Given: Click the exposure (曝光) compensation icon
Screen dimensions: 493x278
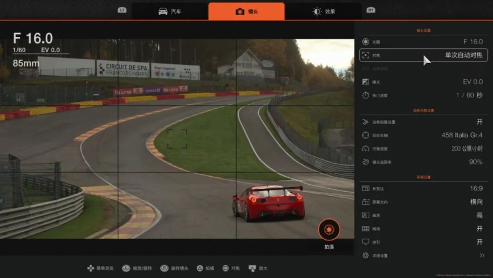Looking at the screenshot, I should pyautogui.click(x=365, y=82).
